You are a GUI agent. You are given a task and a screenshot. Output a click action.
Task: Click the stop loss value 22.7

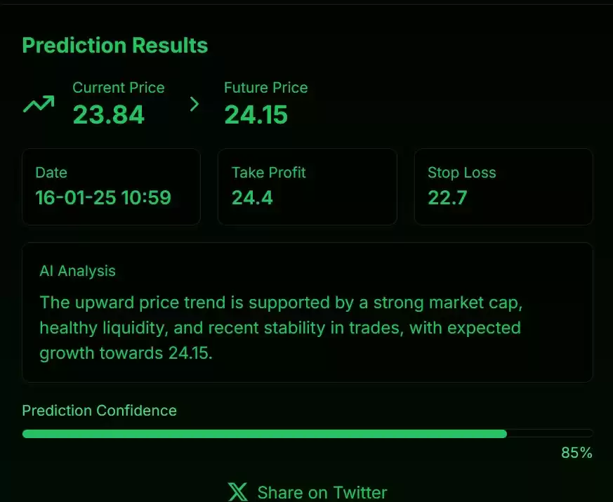click(x=447, y=197)
